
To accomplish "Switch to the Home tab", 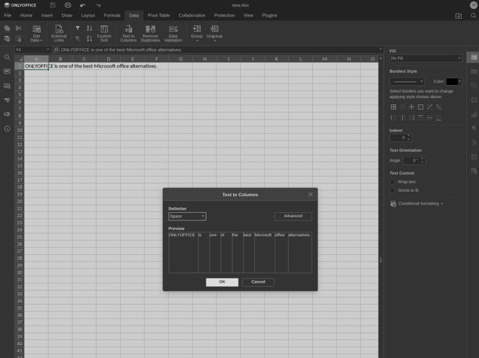I will pos(26,15).
